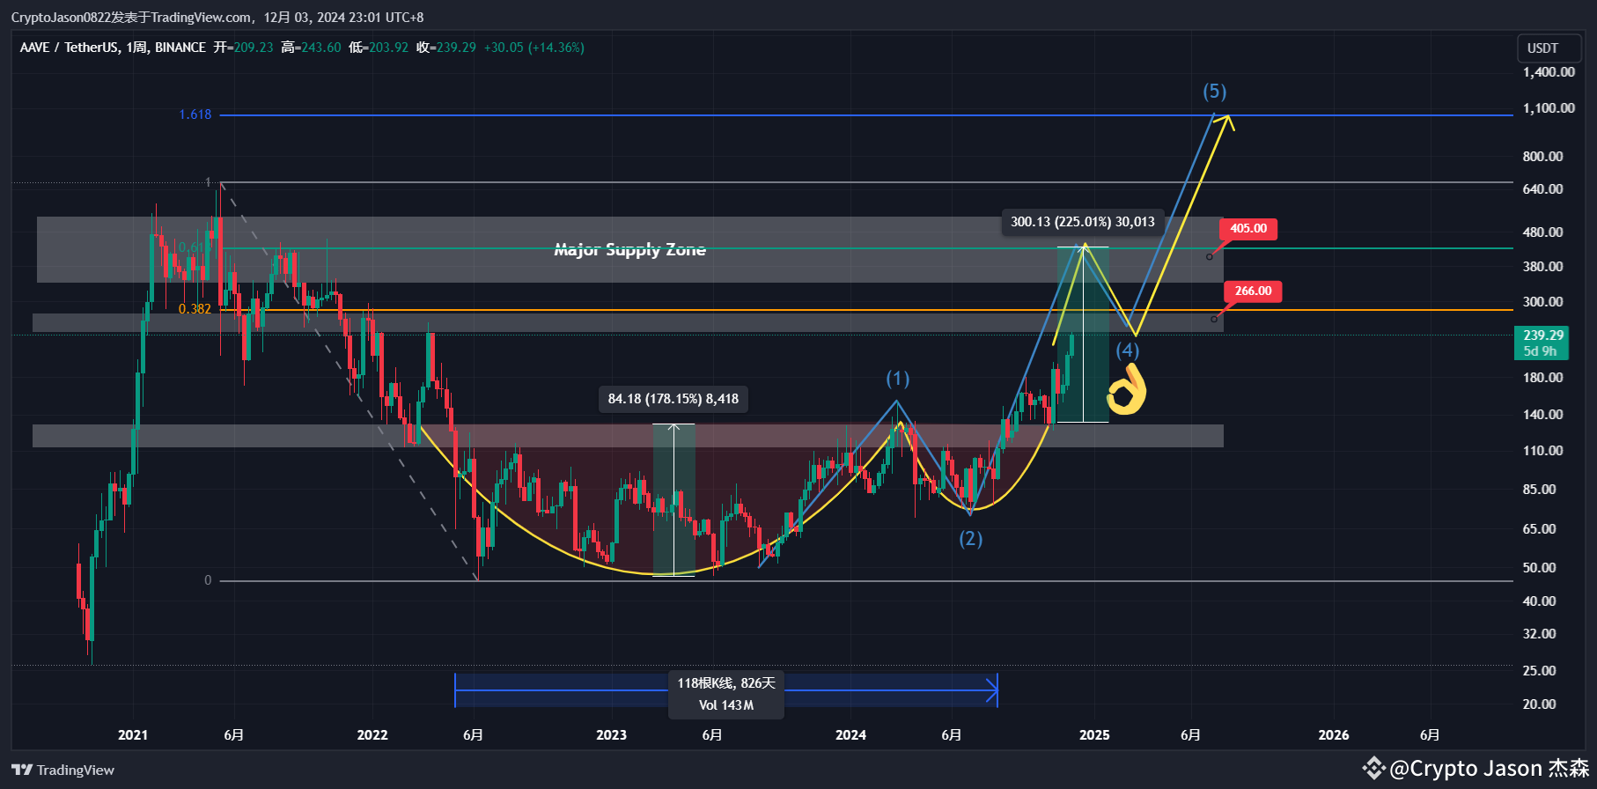Click the 2023 time axis label
1597x789 pixels.
tap(612, 735)
